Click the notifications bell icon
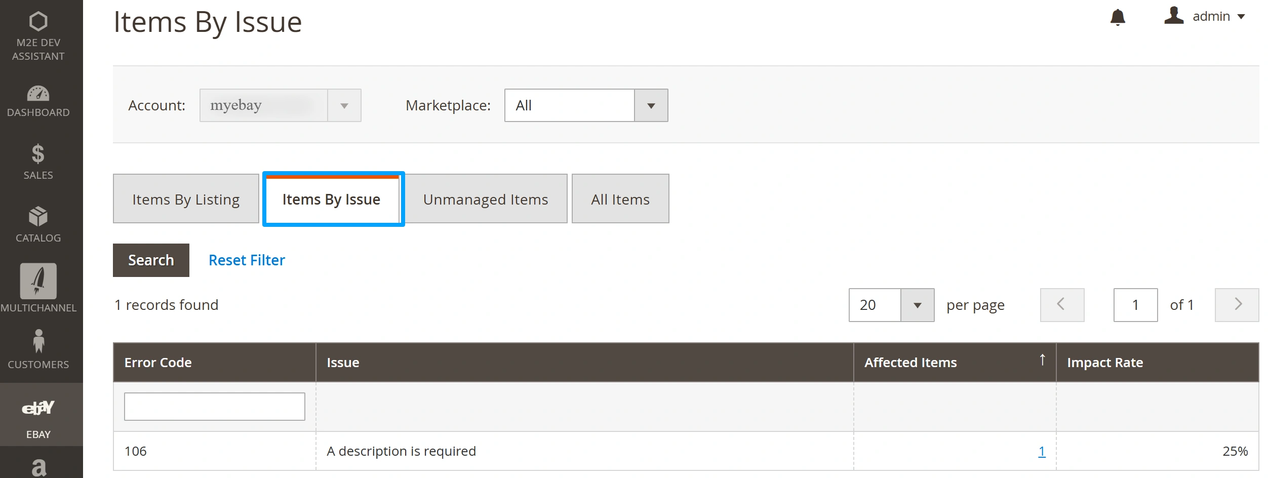 tap(1118, 17)
